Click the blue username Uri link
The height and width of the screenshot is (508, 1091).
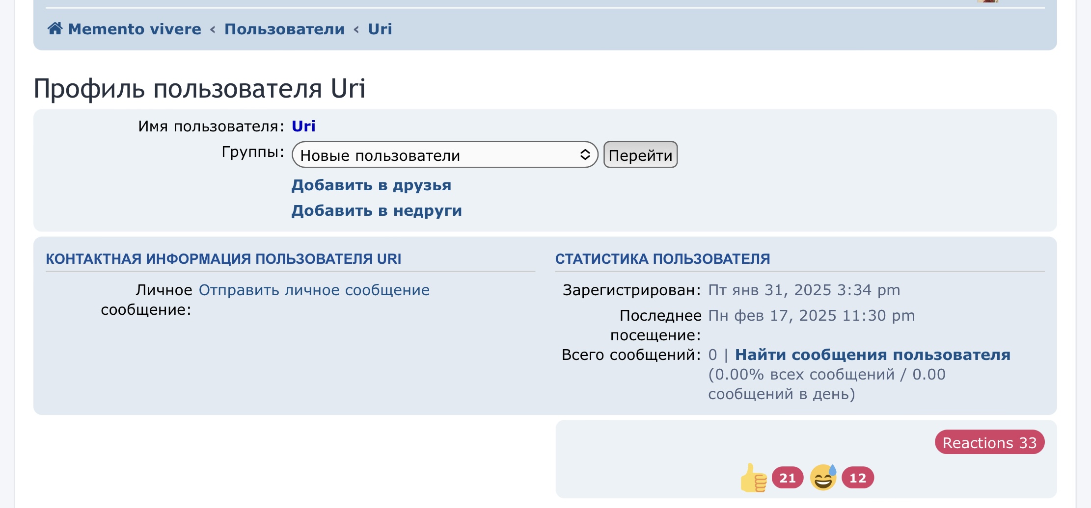coord(303,127)
